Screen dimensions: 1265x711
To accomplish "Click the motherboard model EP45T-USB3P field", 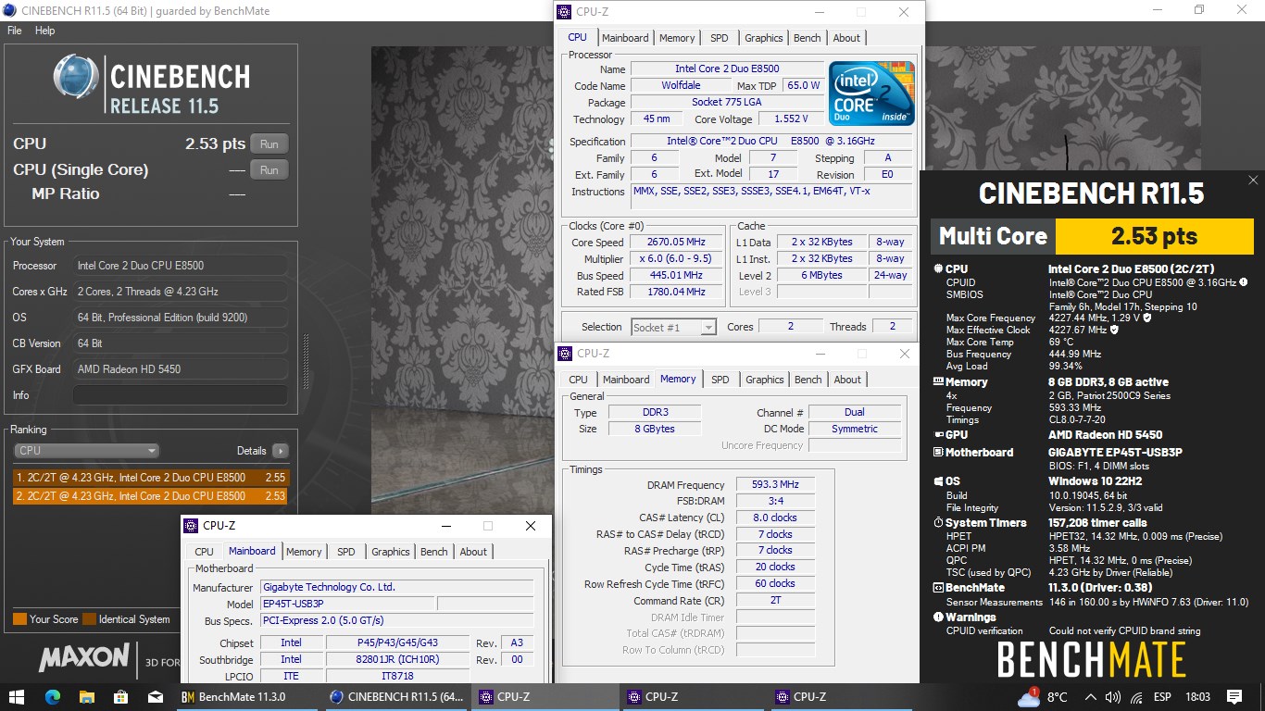I will point(346,604).
